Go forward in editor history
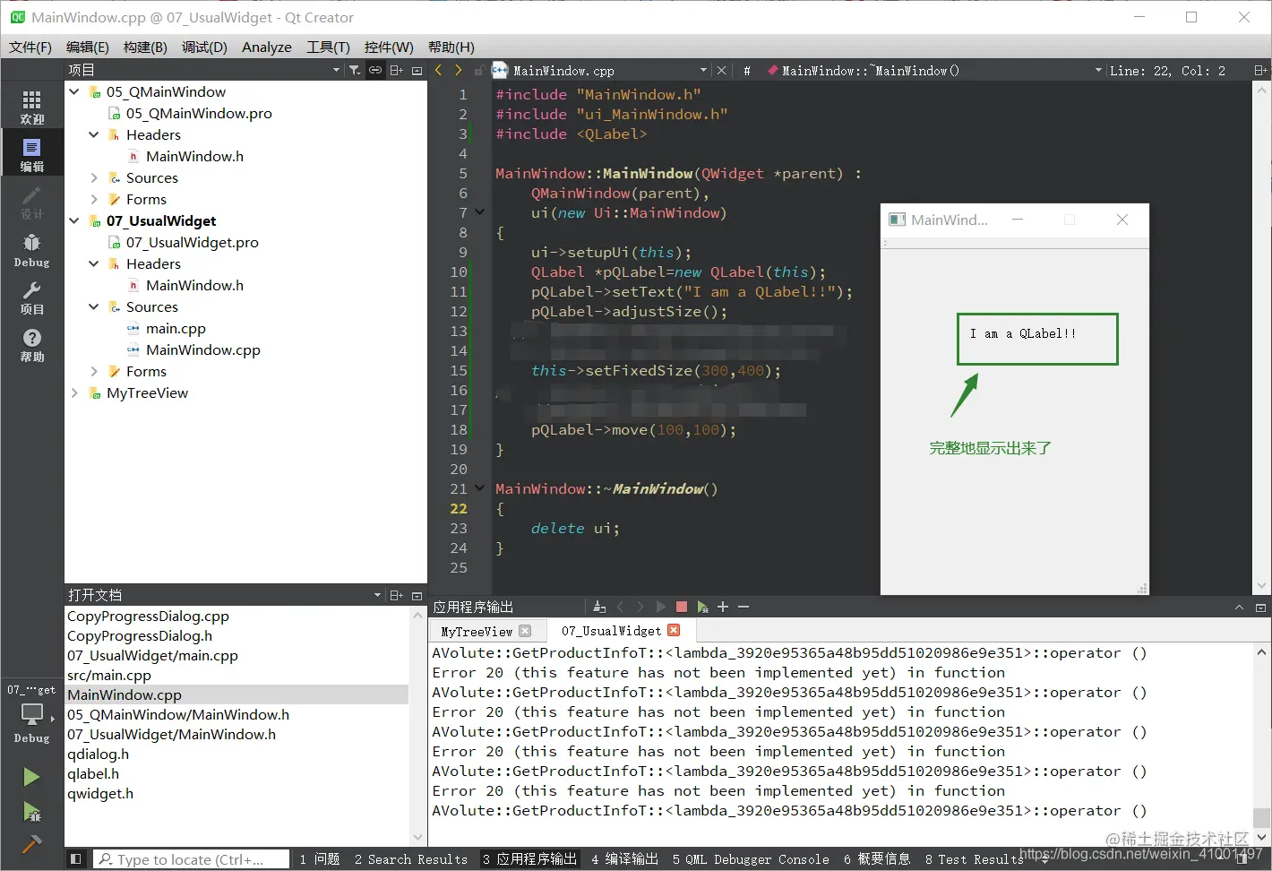The image size is (1272, 871). (459, 70)
